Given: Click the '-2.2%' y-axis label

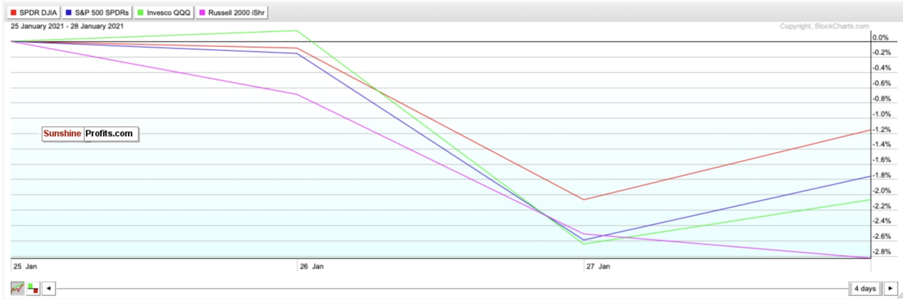Looking at the screenshot, I should (x=882, y=206).
